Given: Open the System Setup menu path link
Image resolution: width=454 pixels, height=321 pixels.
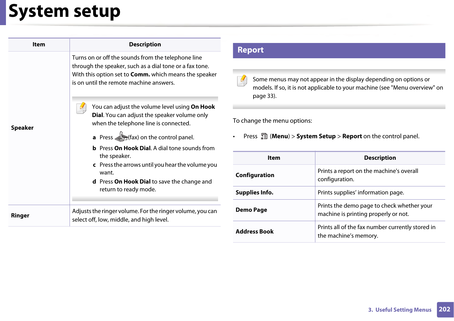Looking at the screenshot, I should 316,136.
